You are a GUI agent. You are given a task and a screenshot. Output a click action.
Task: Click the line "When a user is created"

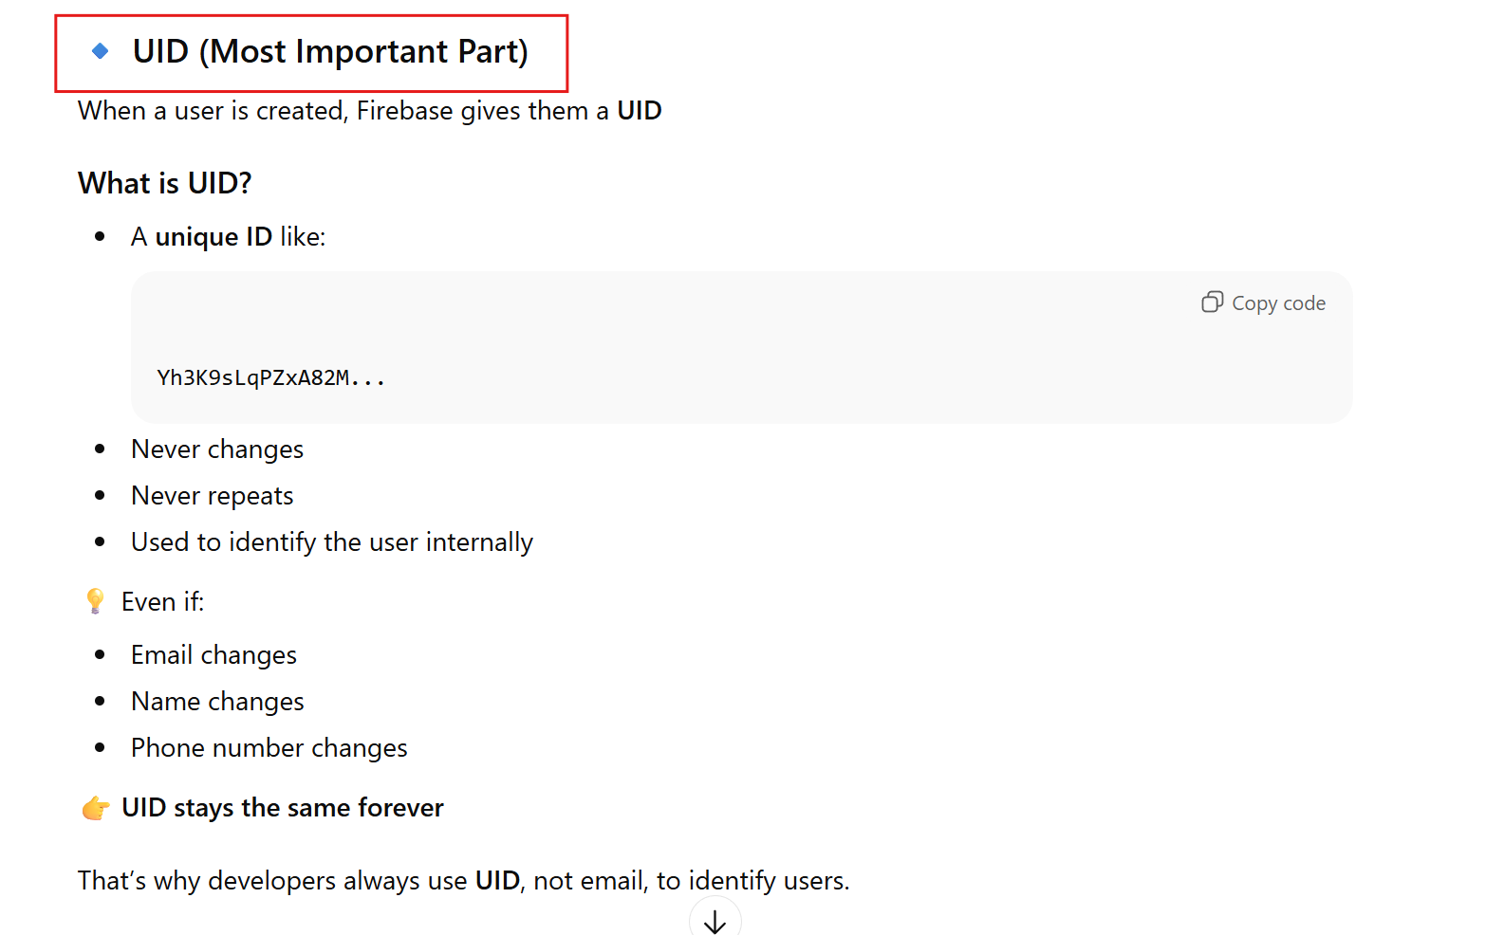369,111
